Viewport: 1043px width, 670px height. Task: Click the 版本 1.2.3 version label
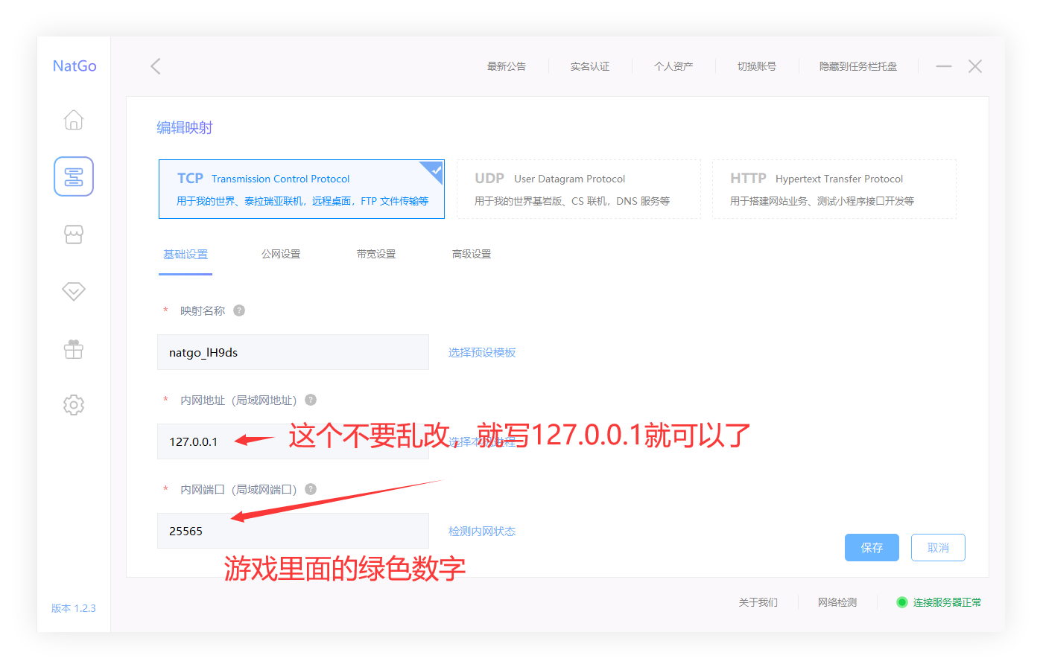coord(74,608)
